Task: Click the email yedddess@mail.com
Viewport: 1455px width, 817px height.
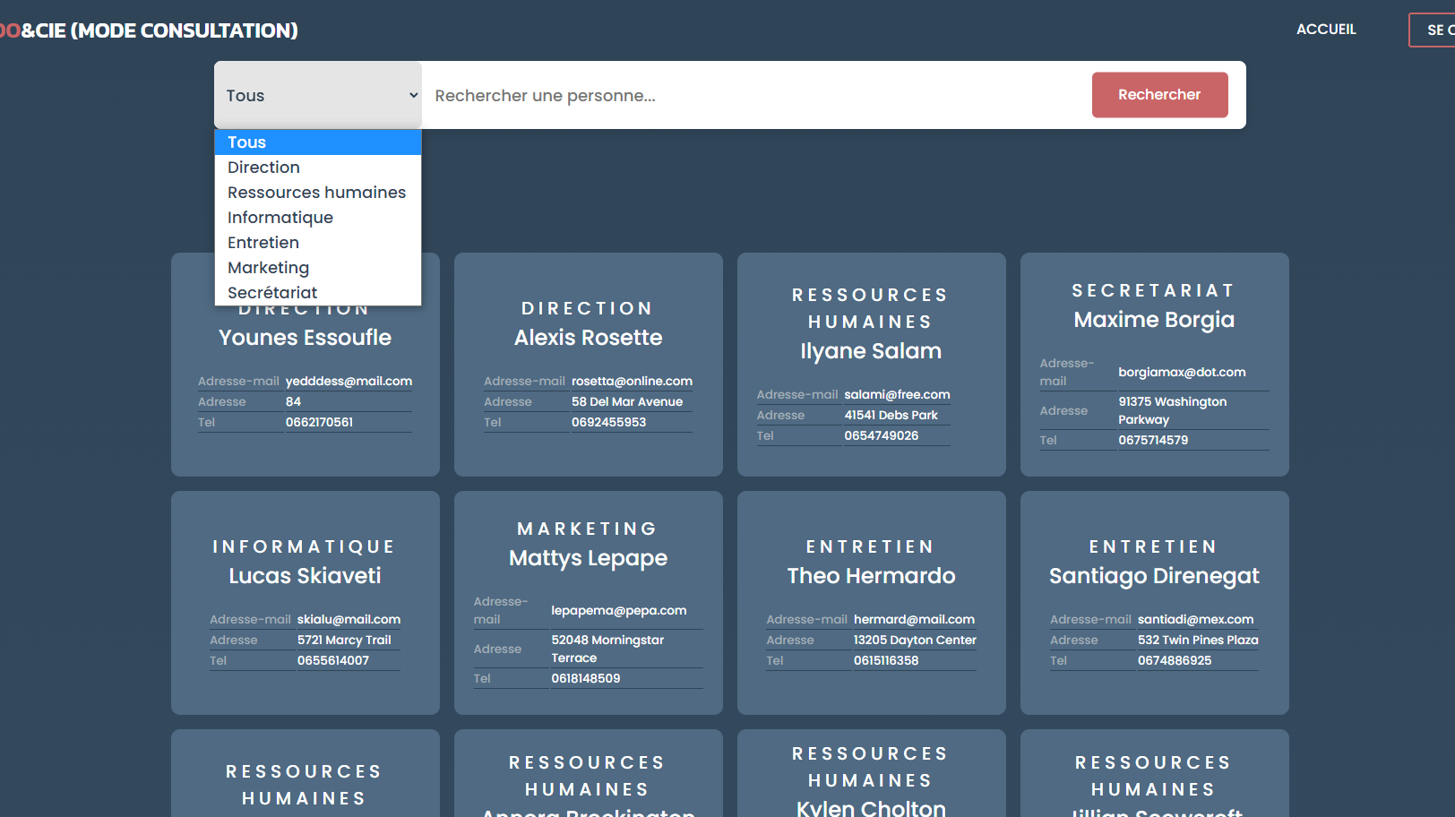Action: click(x=349, y=381)
